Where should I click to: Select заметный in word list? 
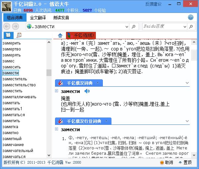[x=12, y=139]
